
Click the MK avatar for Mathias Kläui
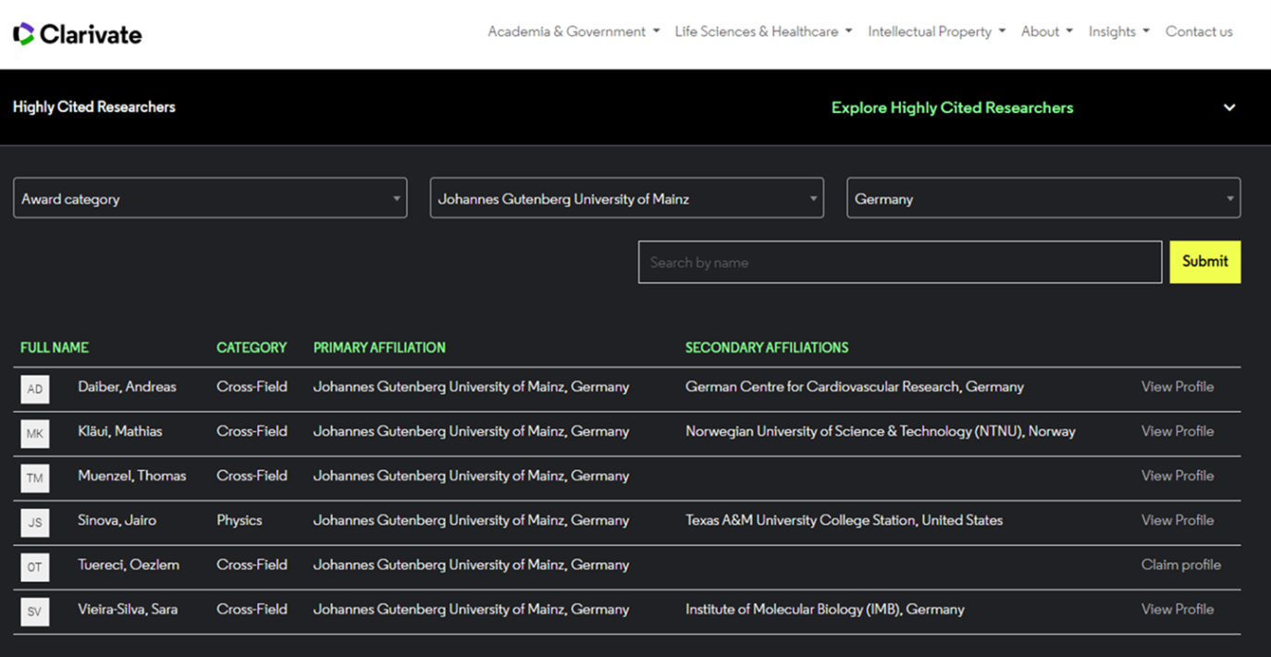coord(35,434)
